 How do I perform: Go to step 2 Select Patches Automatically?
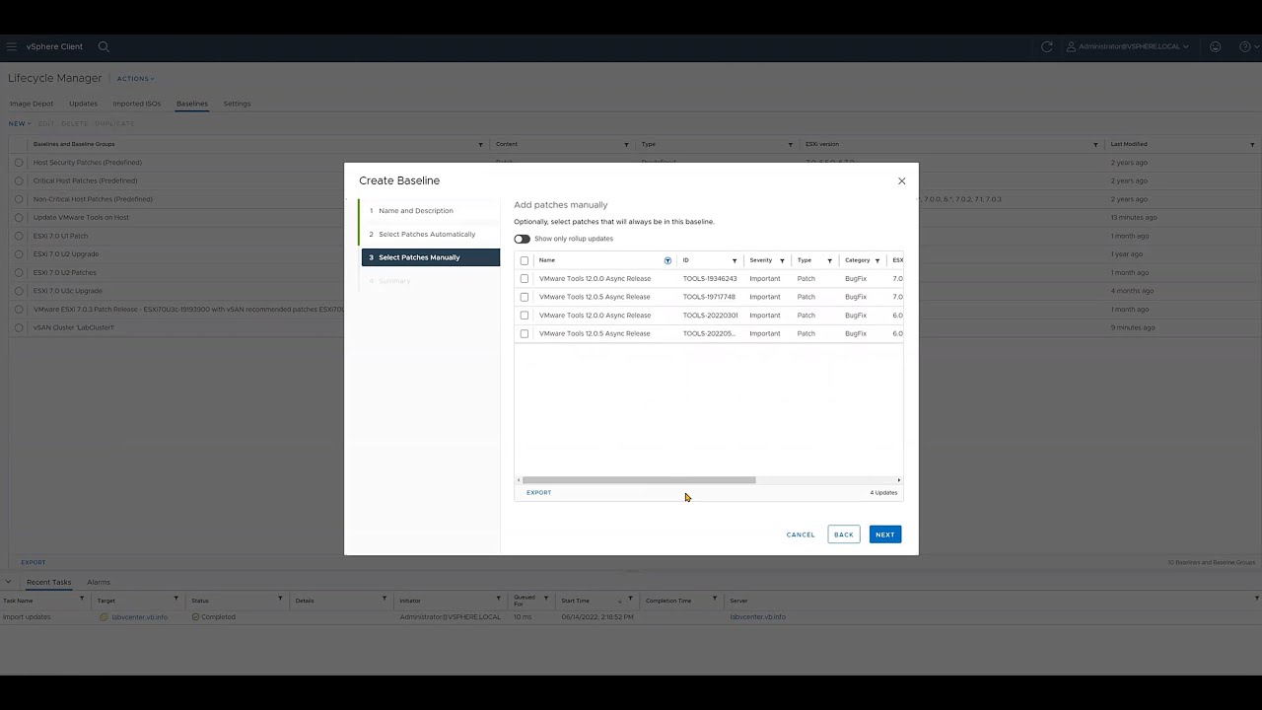(426, 234)
